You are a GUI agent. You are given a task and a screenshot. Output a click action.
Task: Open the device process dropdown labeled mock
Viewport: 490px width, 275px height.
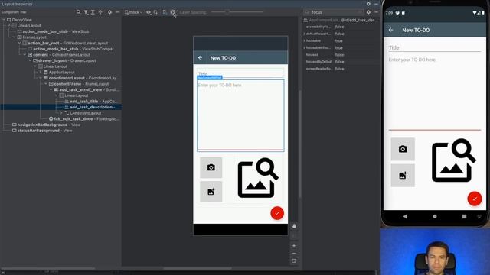click(133, 12)
